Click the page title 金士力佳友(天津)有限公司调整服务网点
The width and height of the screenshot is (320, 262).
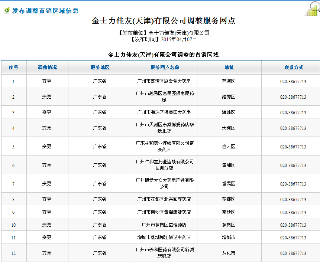click(x=164, y=21)
